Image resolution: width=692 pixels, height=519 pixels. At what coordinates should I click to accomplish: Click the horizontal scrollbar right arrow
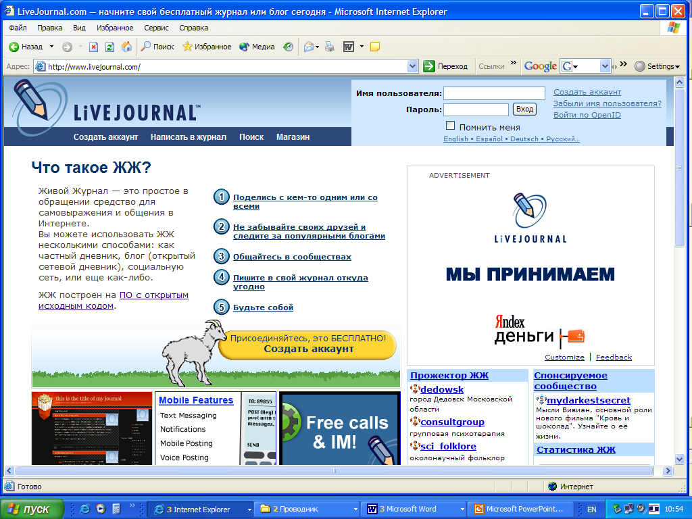point(668,470)
